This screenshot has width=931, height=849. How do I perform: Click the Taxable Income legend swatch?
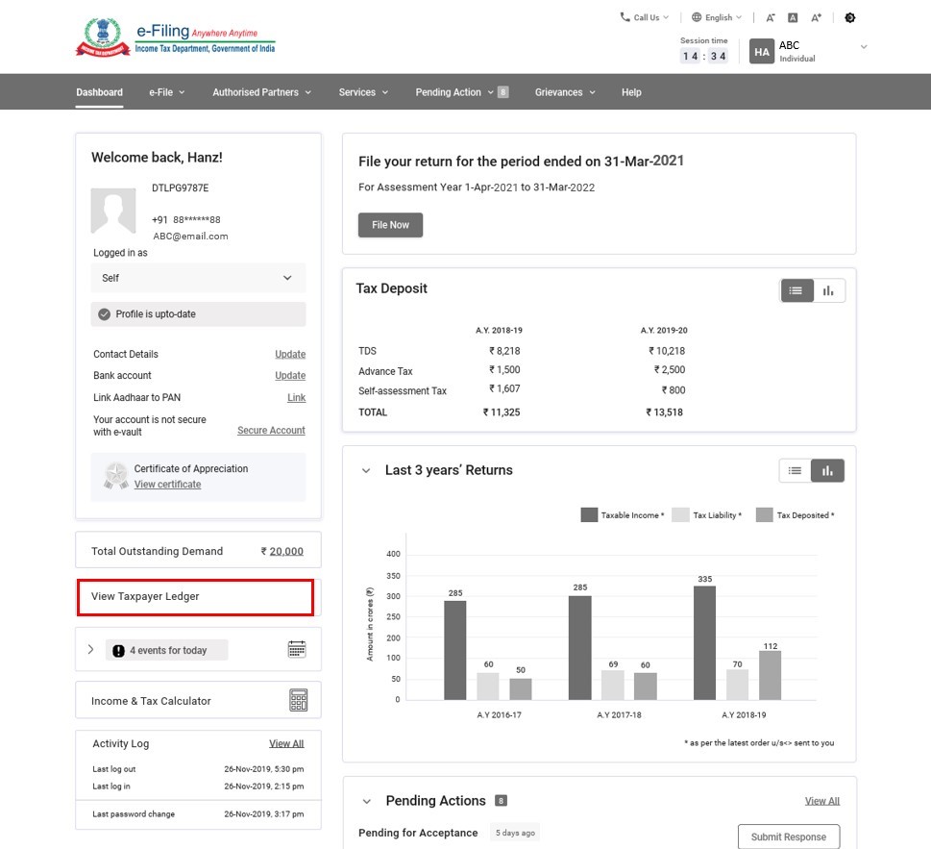click(589, 515)
